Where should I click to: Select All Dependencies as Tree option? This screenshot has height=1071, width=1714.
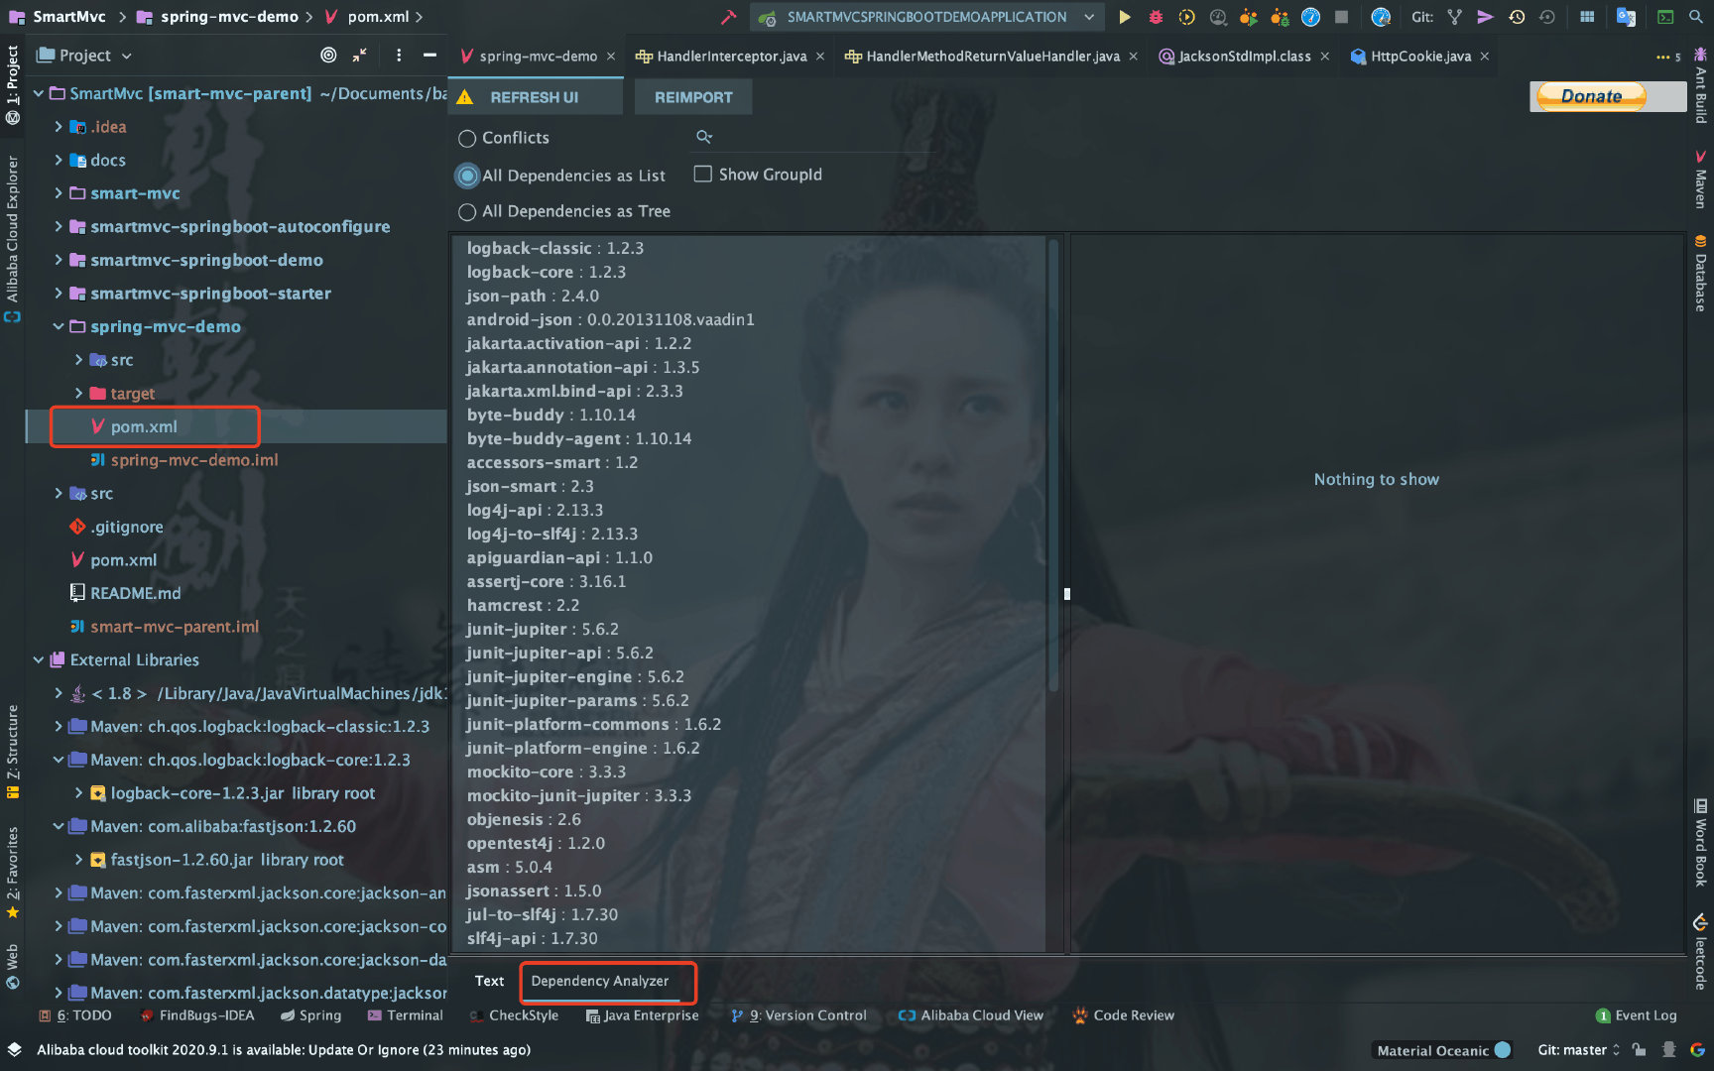click(x=467, y=212)
